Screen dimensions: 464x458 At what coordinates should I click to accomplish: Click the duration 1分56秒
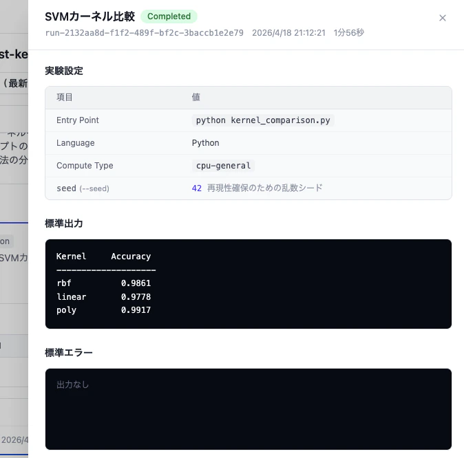coord(348,32)
